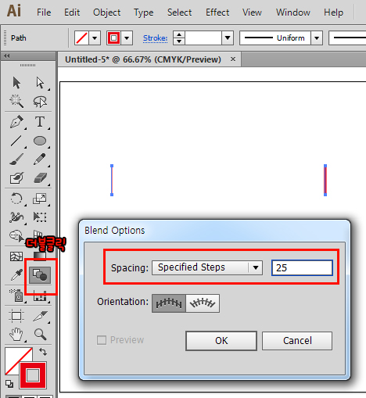Swap fill and stroke arrows

click(43, 352)
